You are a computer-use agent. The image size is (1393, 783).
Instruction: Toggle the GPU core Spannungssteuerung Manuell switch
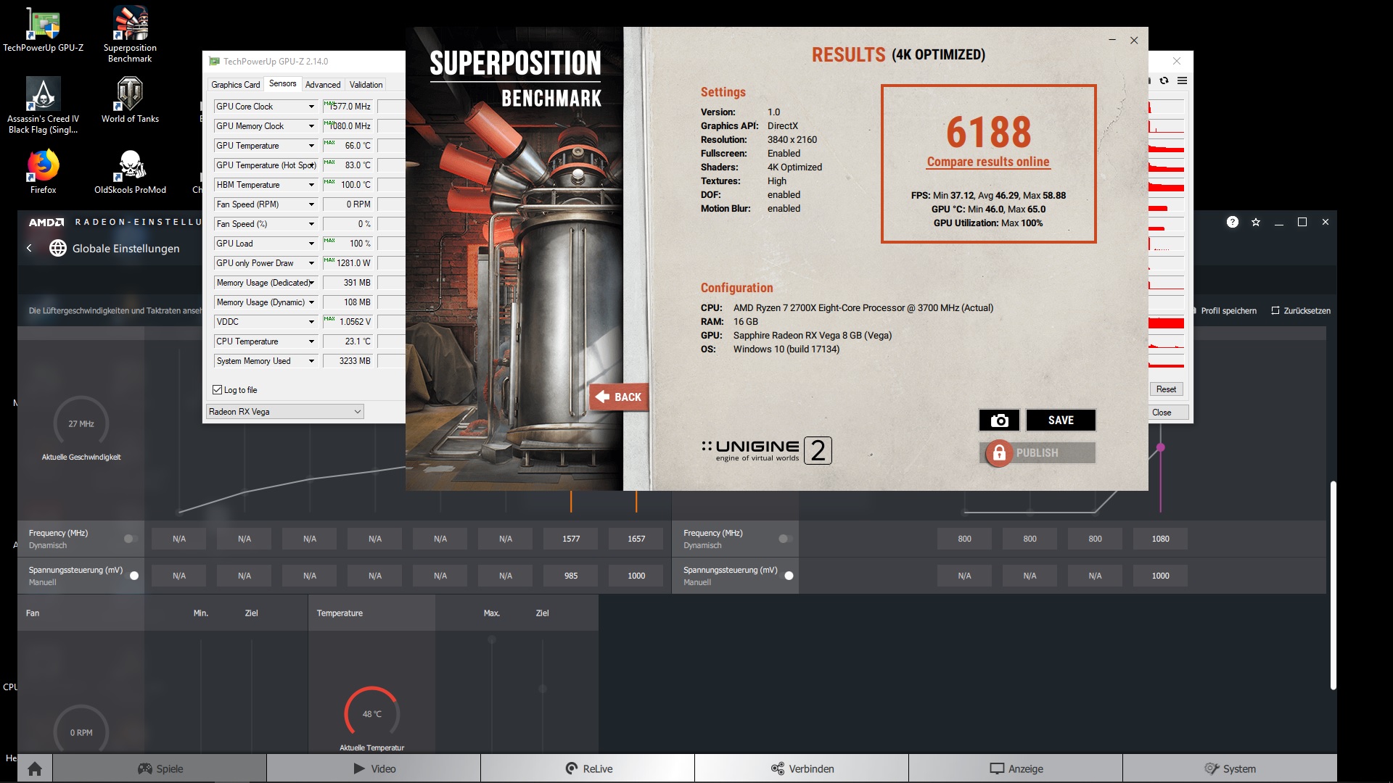point(133,576)
